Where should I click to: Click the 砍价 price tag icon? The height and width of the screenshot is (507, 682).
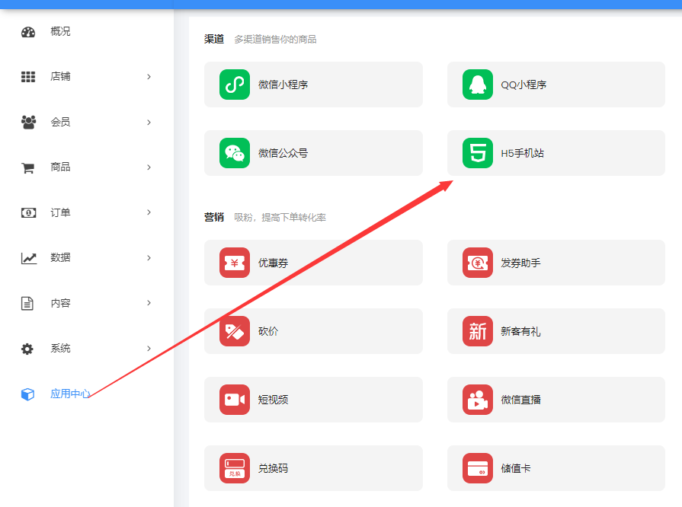(x=235, y=331)
